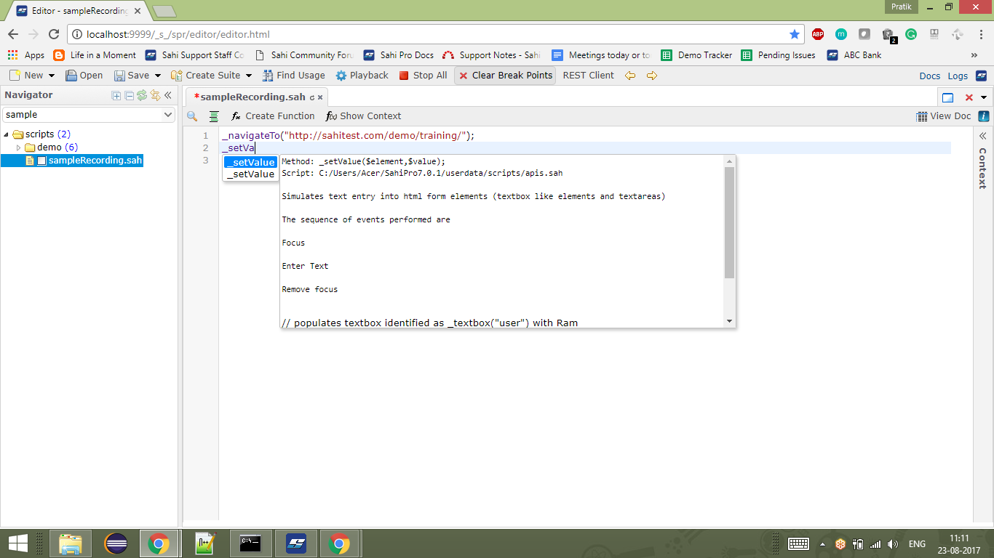Click the Clear Break Points button
994x558 pixels.
(505, 76)
